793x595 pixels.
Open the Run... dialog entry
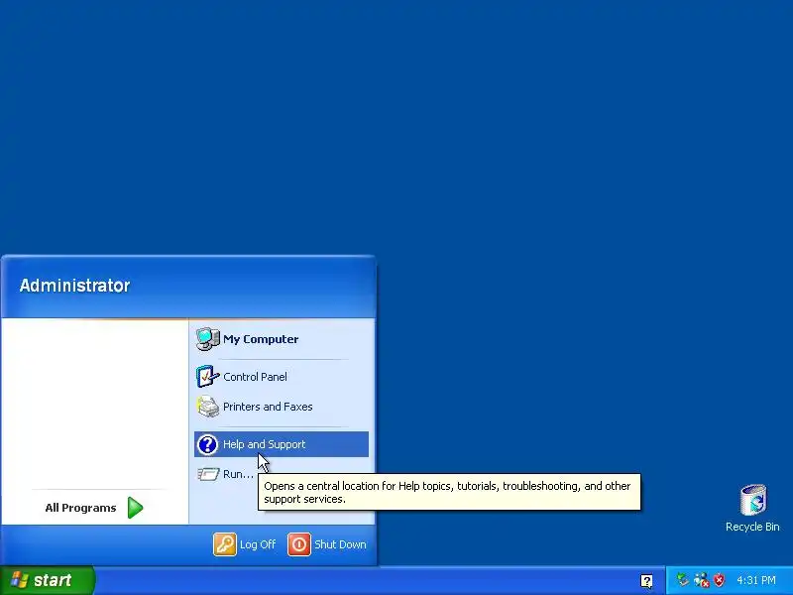[226, 474]
